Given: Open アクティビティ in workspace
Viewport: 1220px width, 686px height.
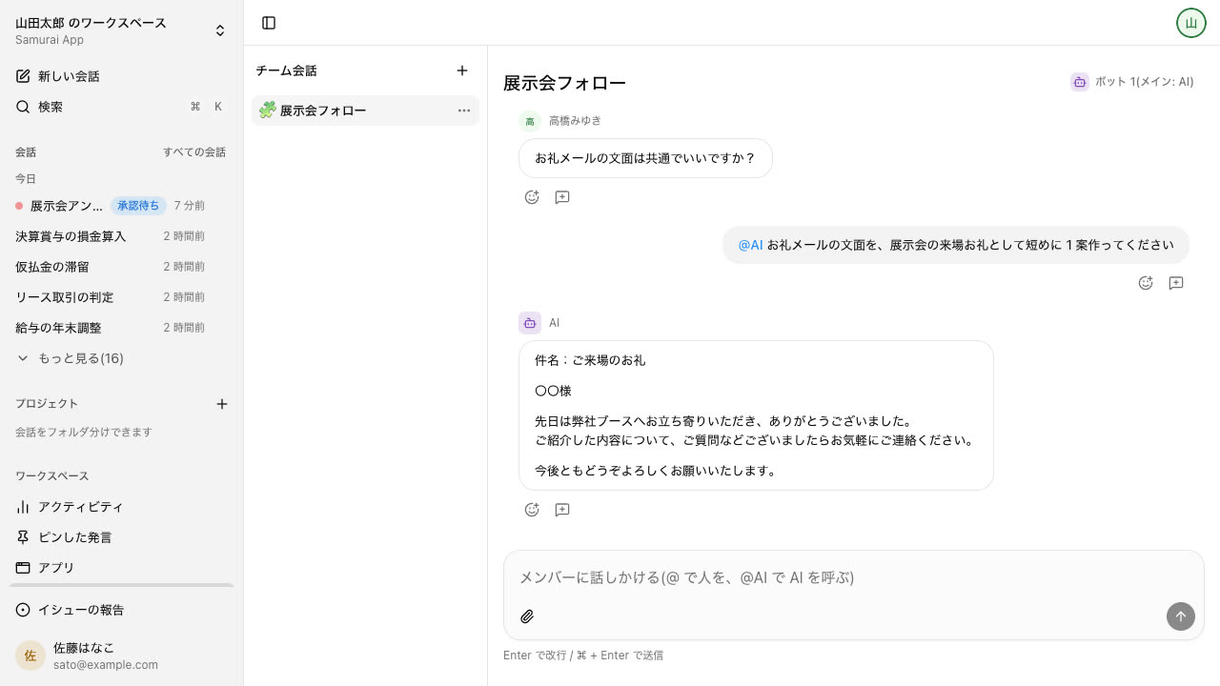Looking at the screenshot, I should pyautogui.click(x=121, y=507).
